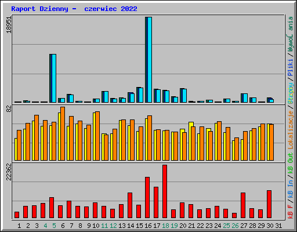Click the 'Strony' legend label
The height and width of the screenshot is (232, 297).
pyautogui.click(x=291, y=93)
